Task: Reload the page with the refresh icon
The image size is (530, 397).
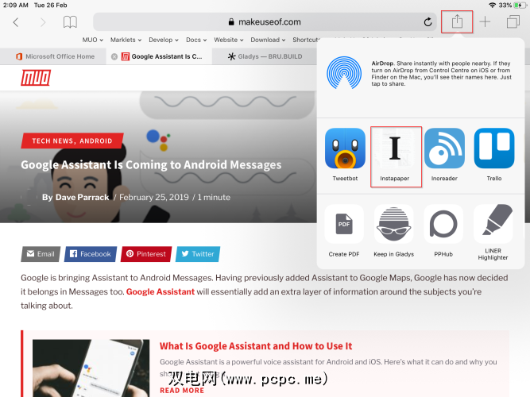Action: (x=428, y=22)
